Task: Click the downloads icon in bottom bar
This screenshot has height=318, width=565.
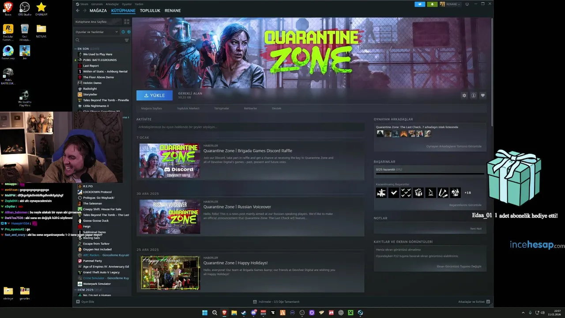Action: tap(255, 302)
